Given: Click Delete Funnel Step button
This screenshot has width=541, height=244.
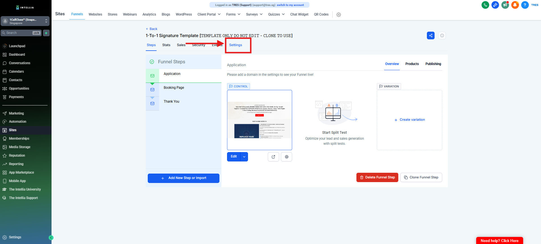Looking at the screenshot, I should coord(377,177).
